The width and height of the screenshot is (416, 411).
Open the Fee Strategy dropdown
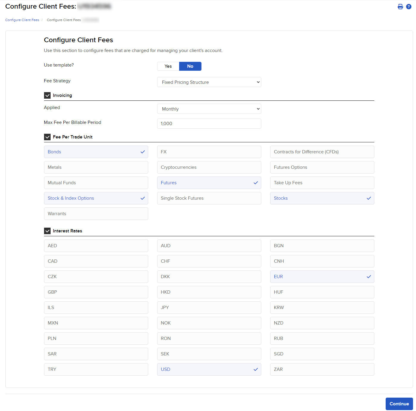[x=209, y=82]
